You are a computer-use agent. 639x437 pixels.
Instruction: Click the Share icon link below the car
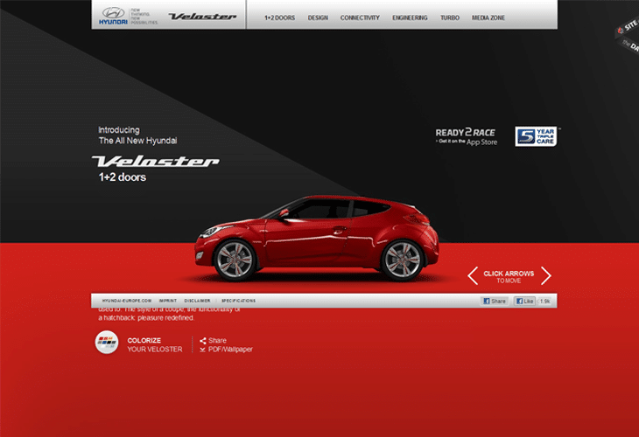(x=213, y=341)
